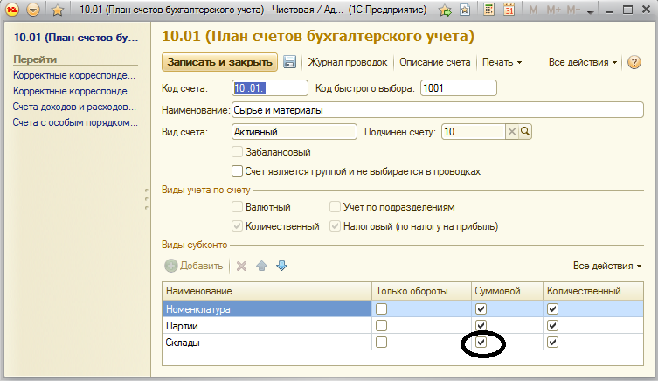Open Журнал проводок
Image resolution: width=658 pixels, height=381 pixels.
coord(348,62)
